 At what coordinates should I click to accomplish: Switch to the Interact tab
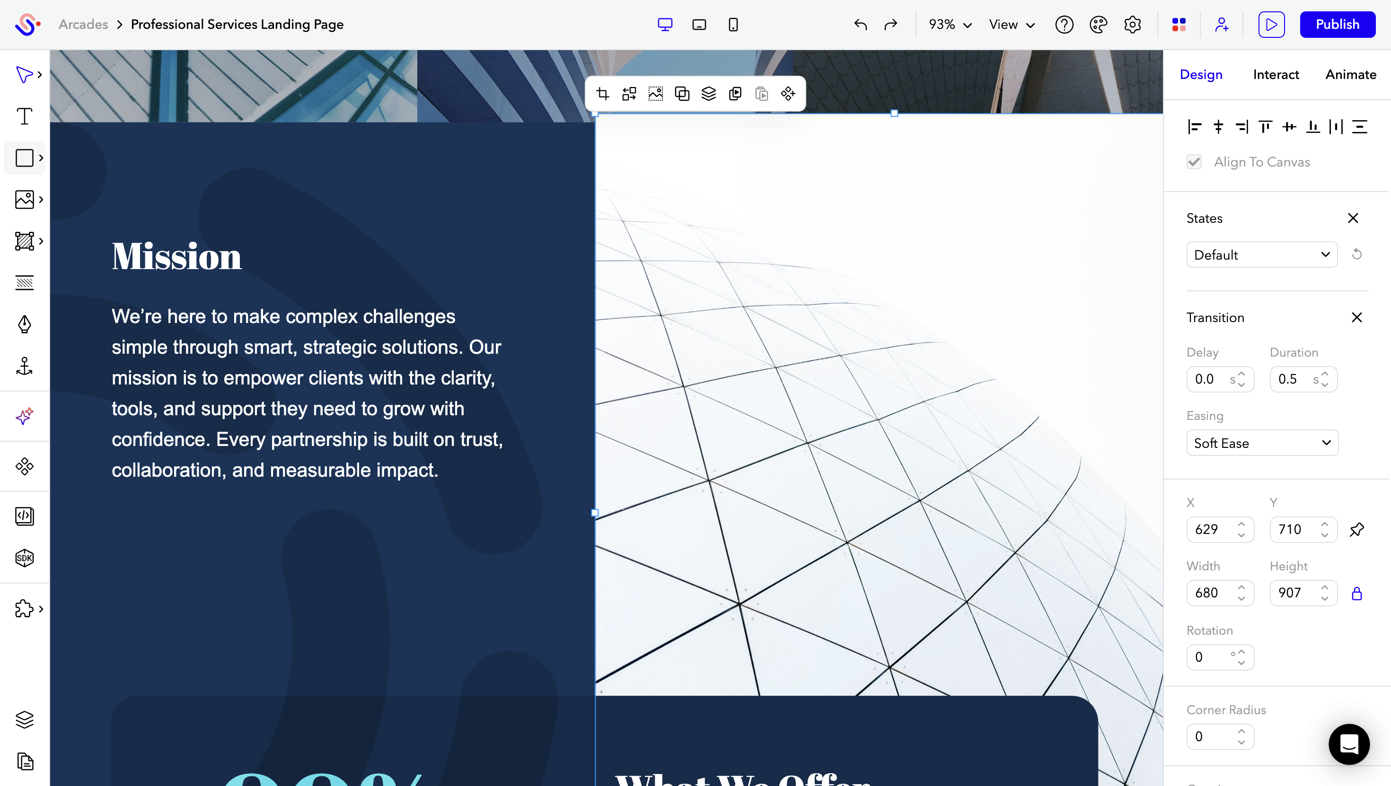click(x=1276, y=75)
